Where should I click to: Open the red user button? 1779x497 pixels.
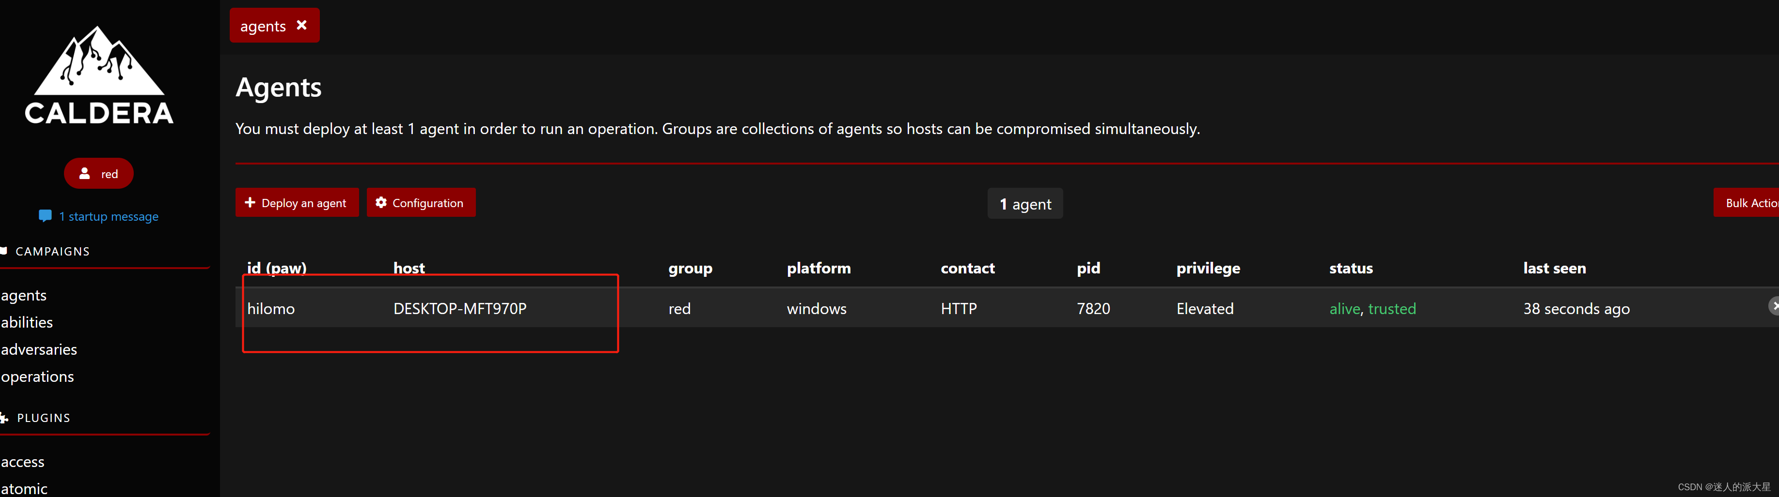[x=99, y=174]
